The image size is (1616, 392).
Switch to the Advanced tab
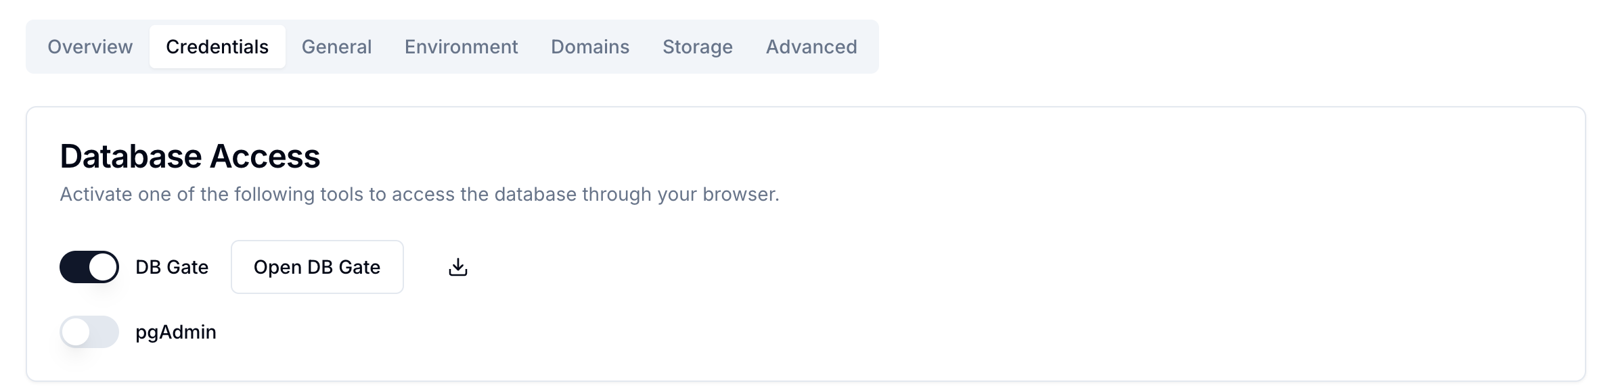[x=811, y=47]
